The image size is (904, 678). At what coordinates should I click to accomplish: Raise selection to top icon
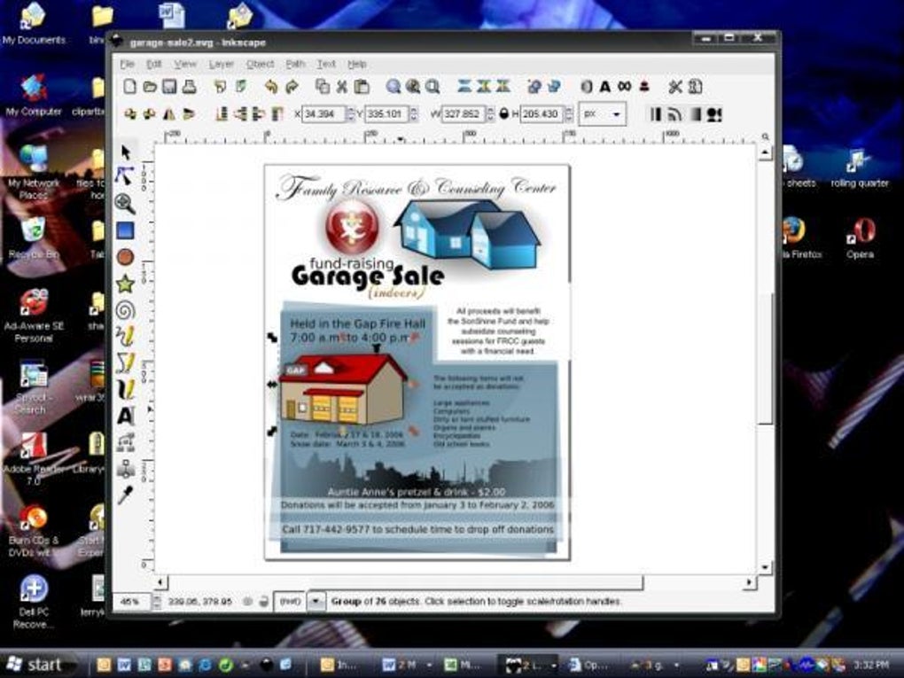(278, 114)
